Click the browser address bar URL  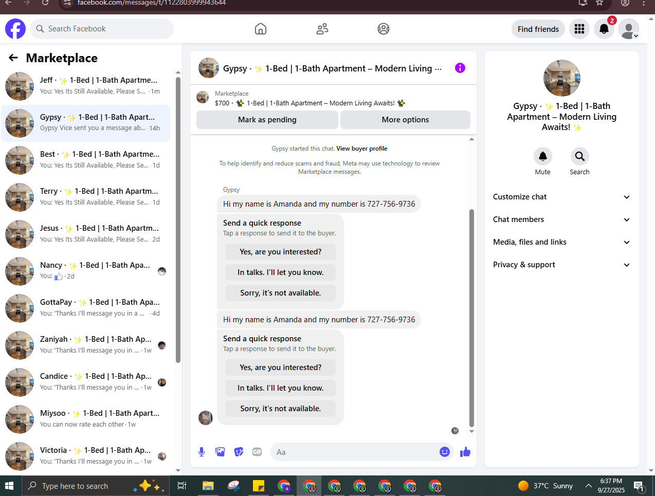click(152, 3)
